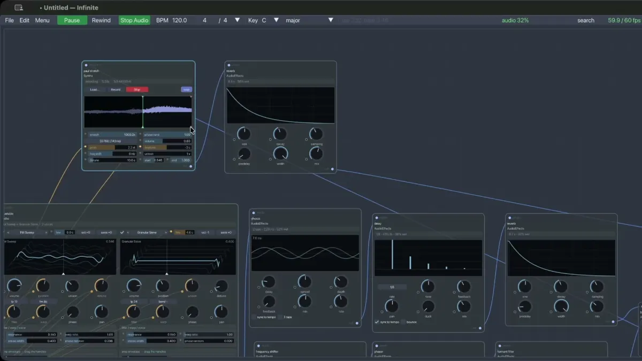
Task: Click Record in paul stretch node
Action: [116, 89]
